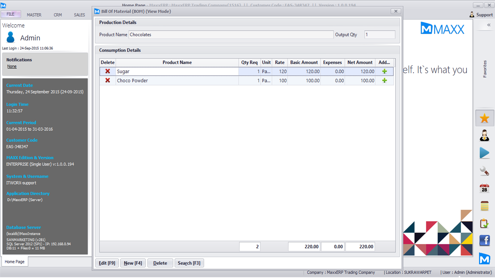Click the red X for Choco Powder

click(x=108, y=80)
